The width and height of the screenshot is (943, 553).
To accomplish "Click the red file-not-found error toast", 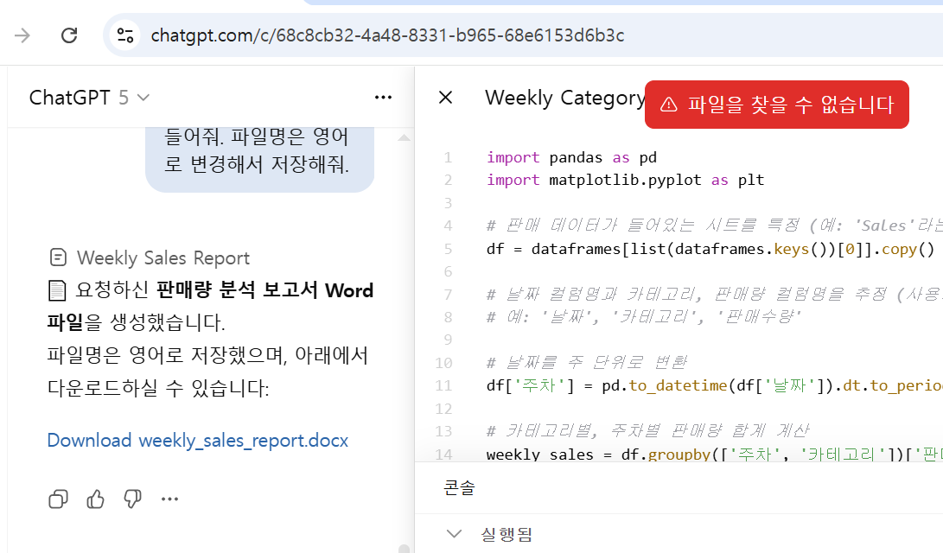I will click(x=776, y=105).
